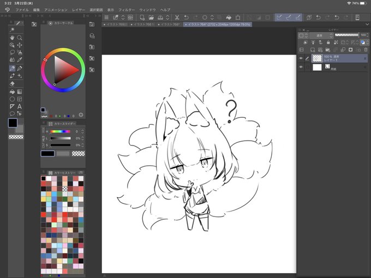The width and height of the screenshot is (371, 278).
Task: Click the new layer mask icon
Action: coord(350,50)
